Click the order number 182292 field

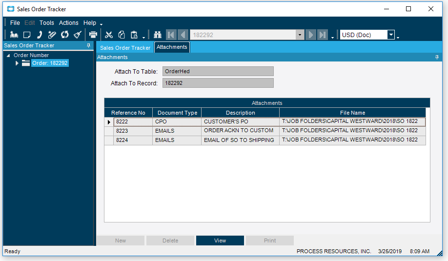click(x=243, y=35)
